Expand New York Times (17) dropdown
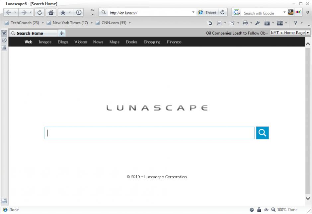 92,23
